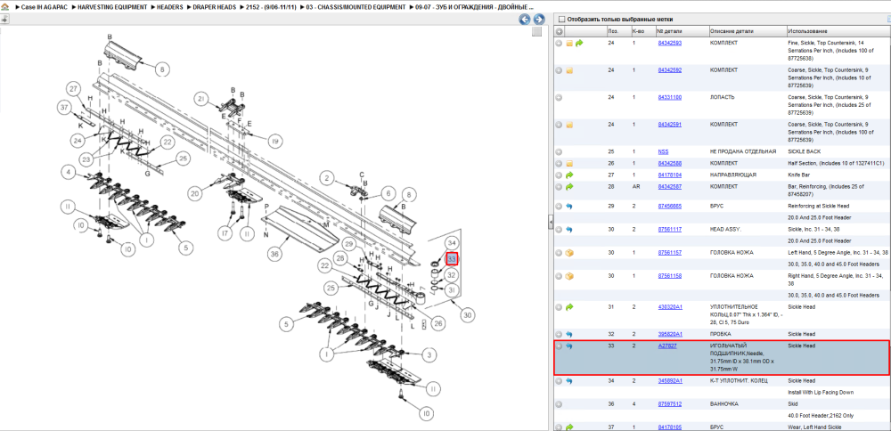Go to the previous diagram page
891x431 pixels.
(525, 20)
